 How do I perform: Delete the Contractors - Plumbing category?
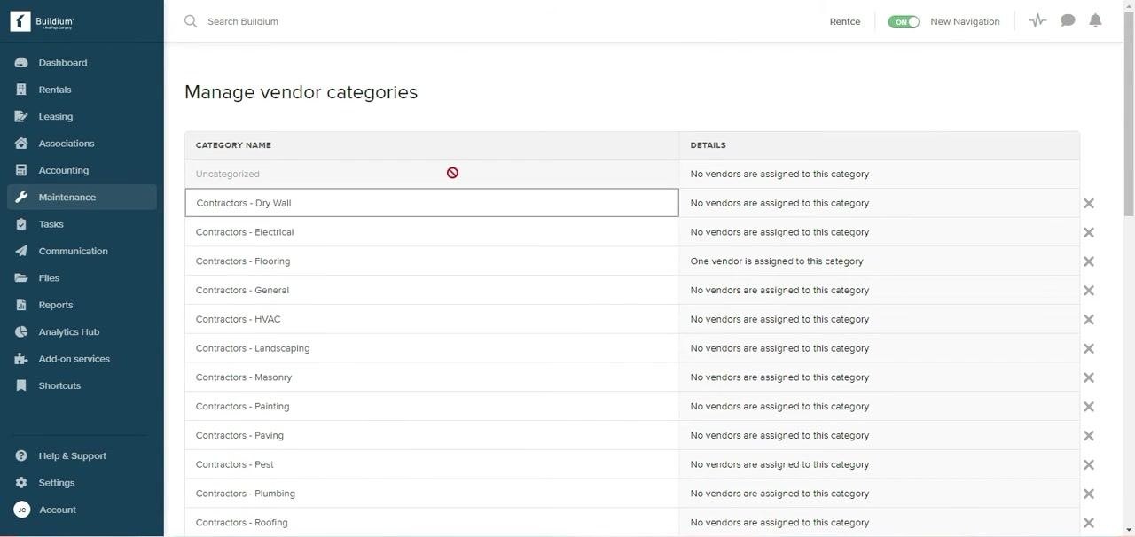coord(1089,494)
